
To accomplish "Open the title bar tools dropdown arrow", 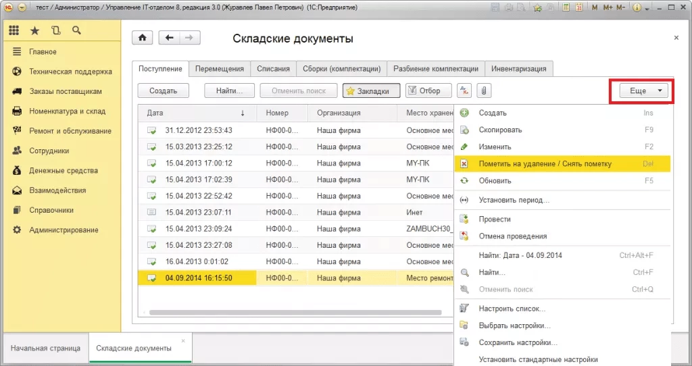I will (x=647, y=8).
